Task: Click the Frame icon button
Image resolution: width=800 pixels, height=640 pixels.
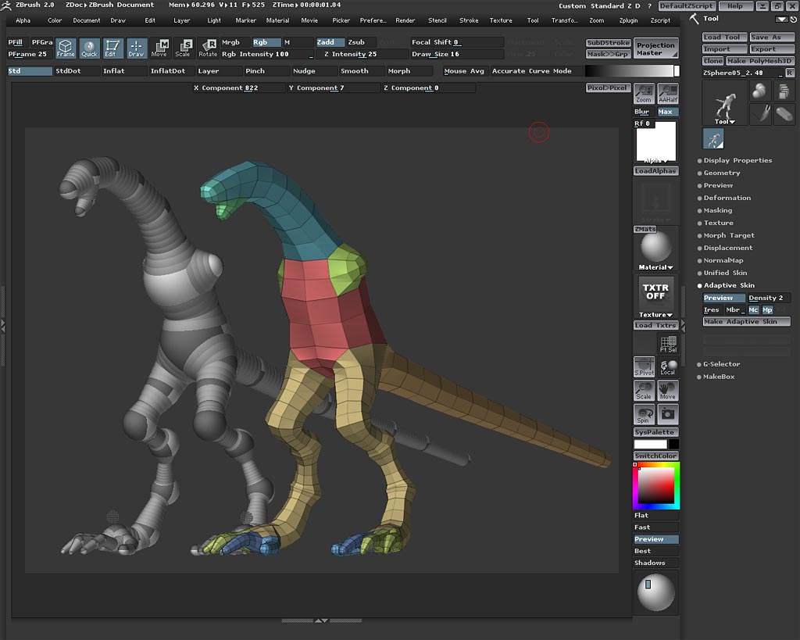Action: [x=66, y=48]
